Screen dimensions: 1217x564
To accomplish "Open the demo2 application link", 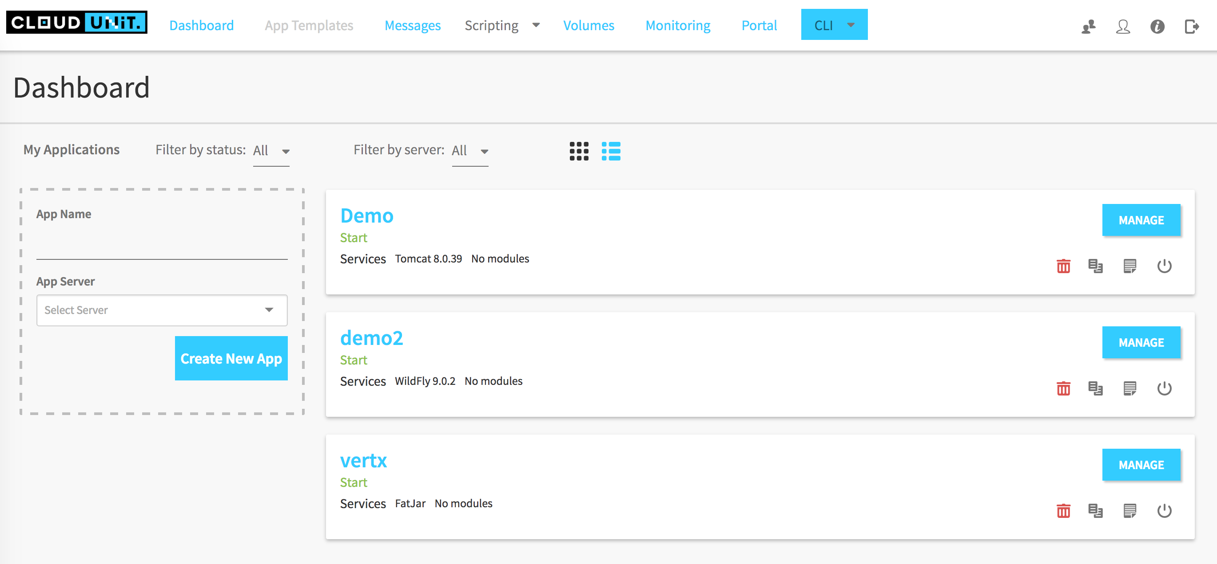I will [x=371, y=337].
